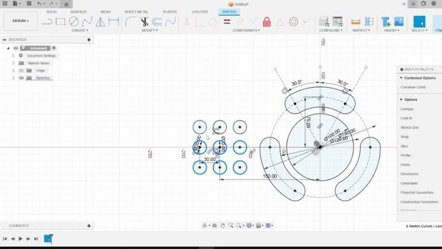Select the Circle sketch tool

pyautogui.click(x=74, y=21)
